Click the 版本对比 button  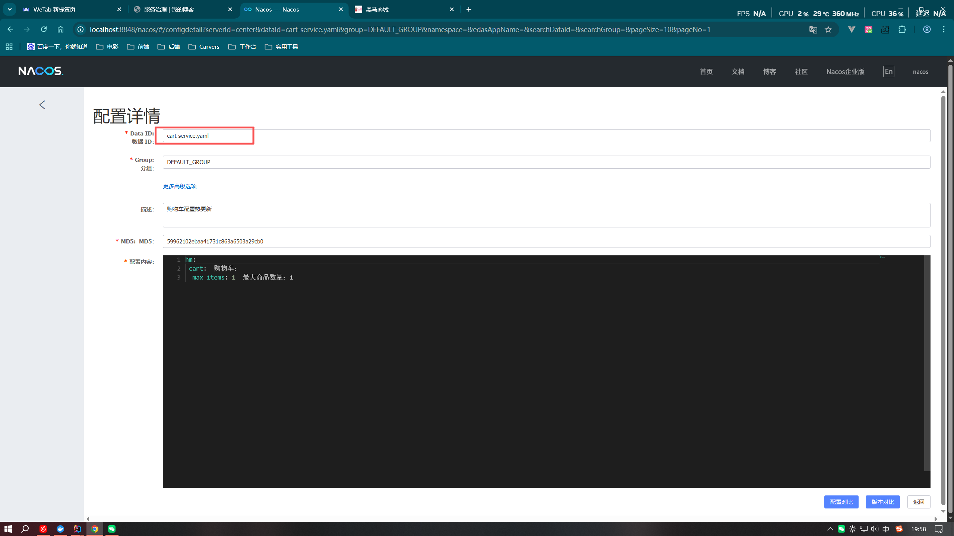pos(882,502)
